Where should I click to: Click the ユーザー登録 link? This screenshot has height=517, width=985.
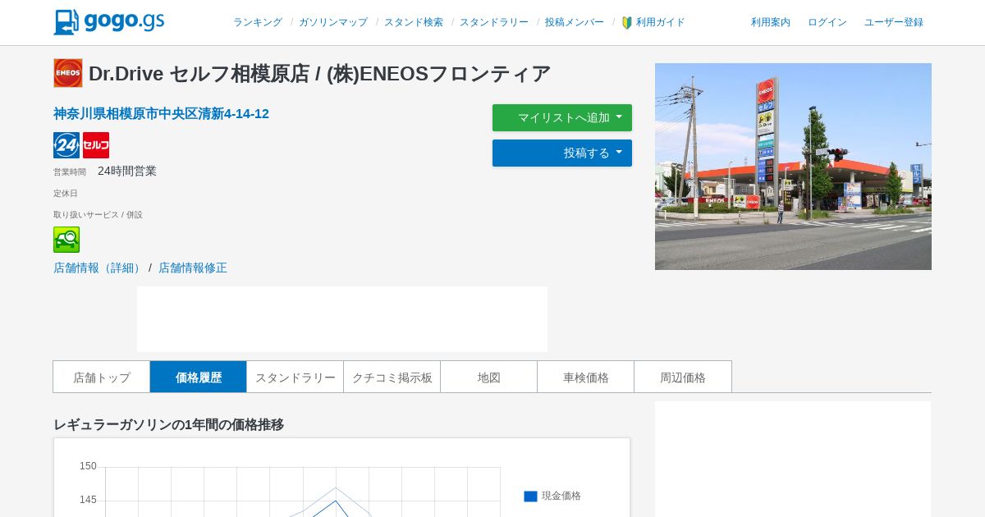coord(894,23)
